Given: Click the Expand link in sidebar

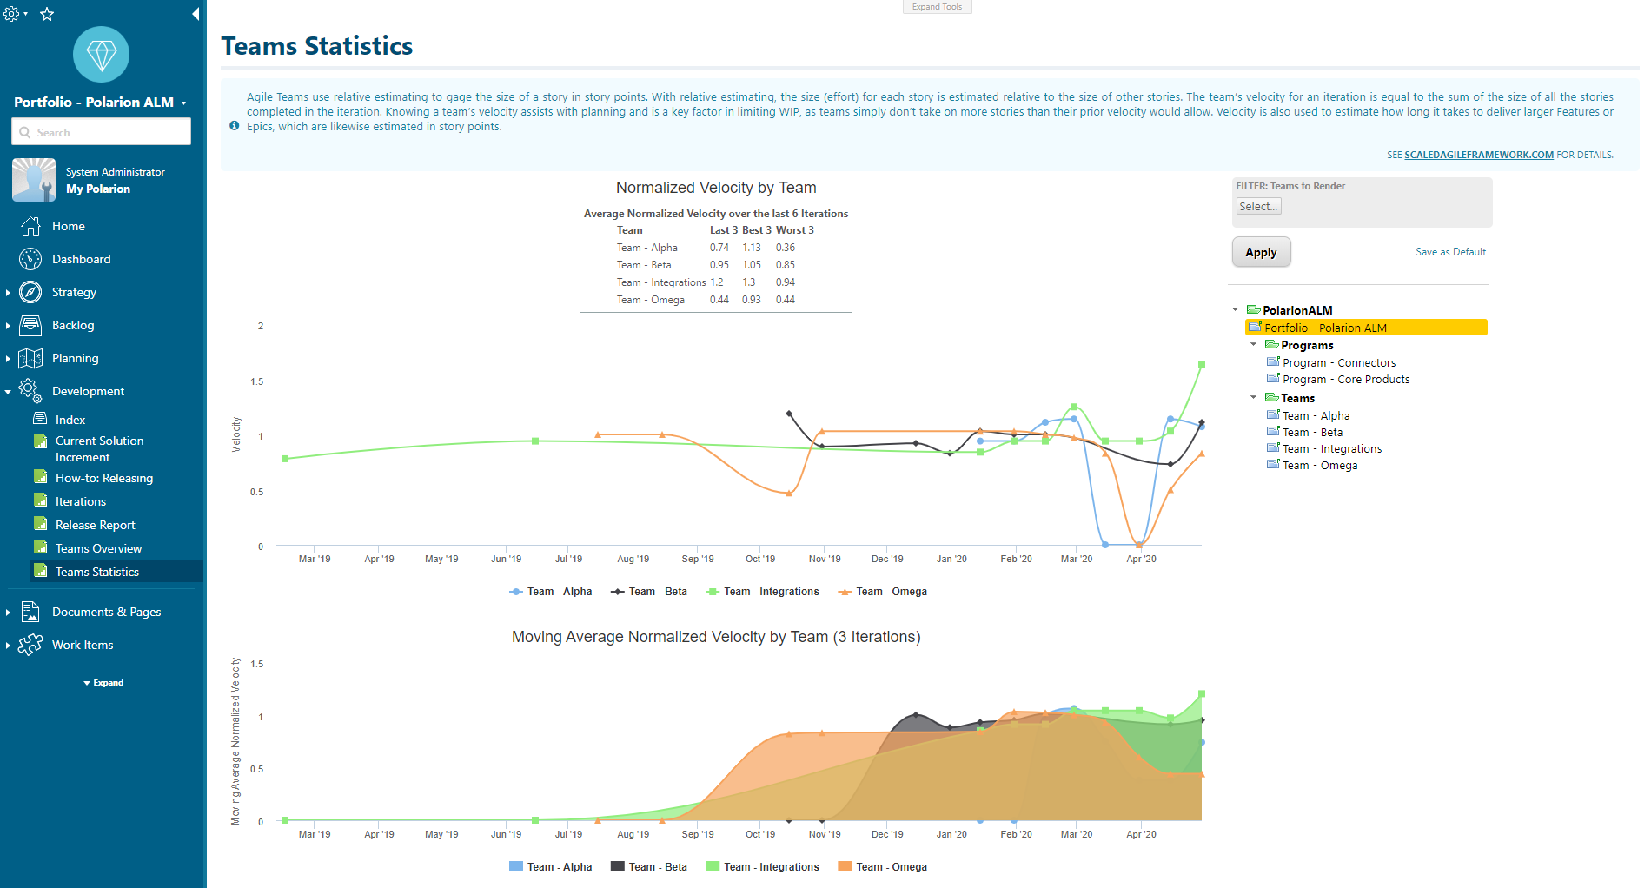Looking at the screenshot, I should [103, 683].
